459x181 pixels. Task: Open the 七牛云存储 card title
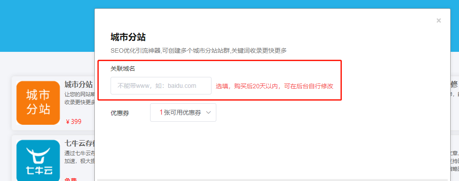79,144
